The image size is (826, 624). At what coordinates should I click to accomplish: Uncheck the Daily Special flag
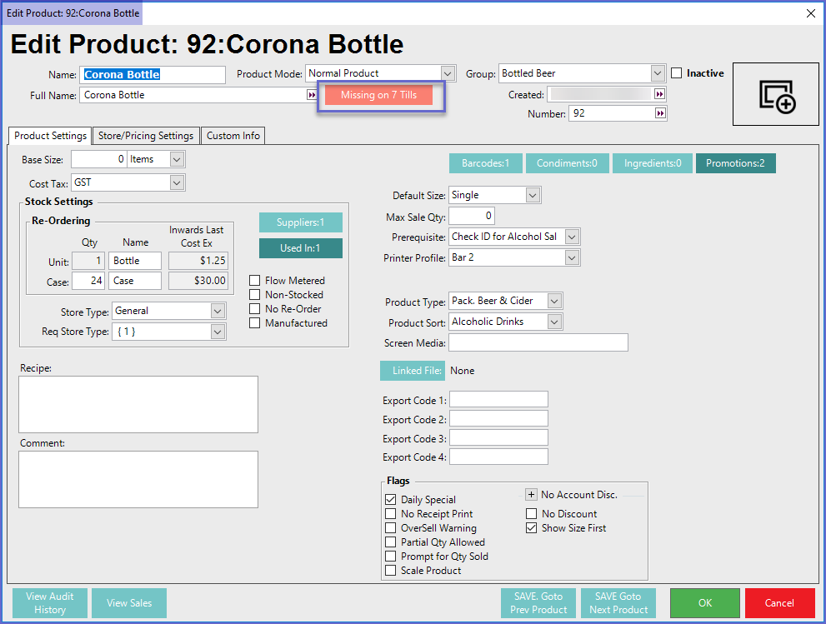tap(391, 500)
